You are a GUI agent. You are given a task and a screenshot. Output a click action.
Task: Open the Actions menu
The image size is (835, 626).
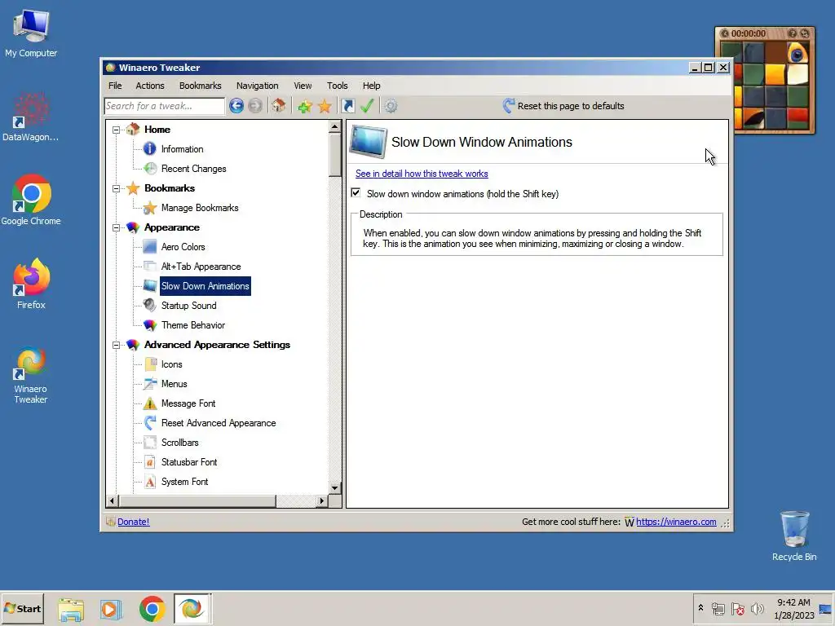coord(150,86)
